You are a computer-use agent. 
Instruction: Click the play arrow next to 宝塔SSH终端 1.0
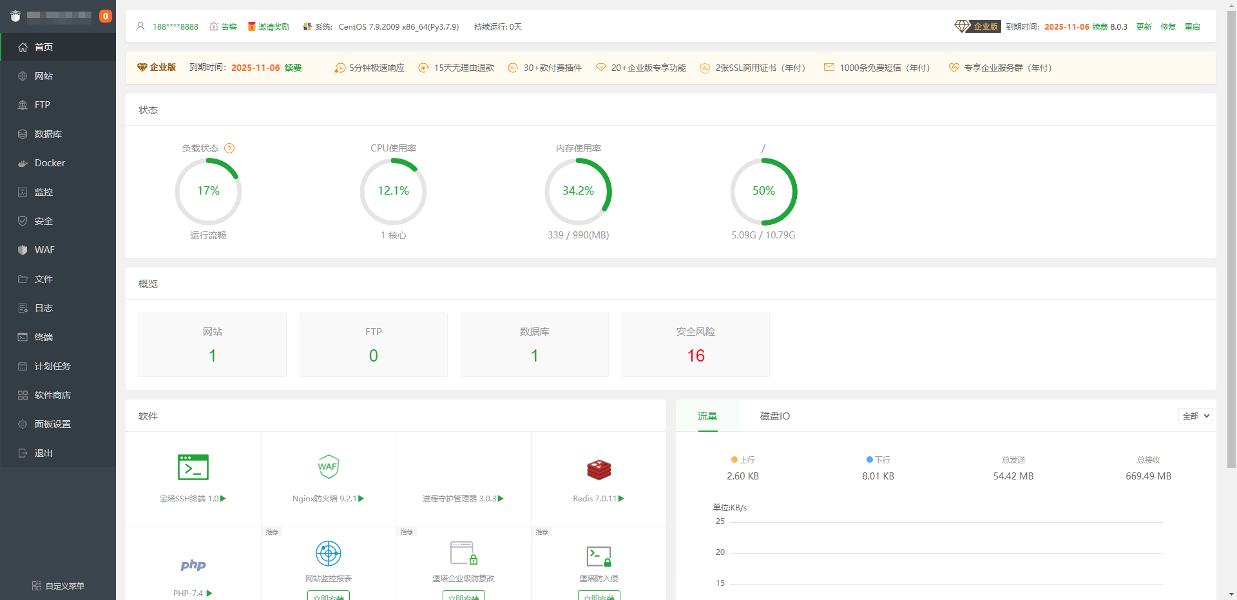coord(223,499)
